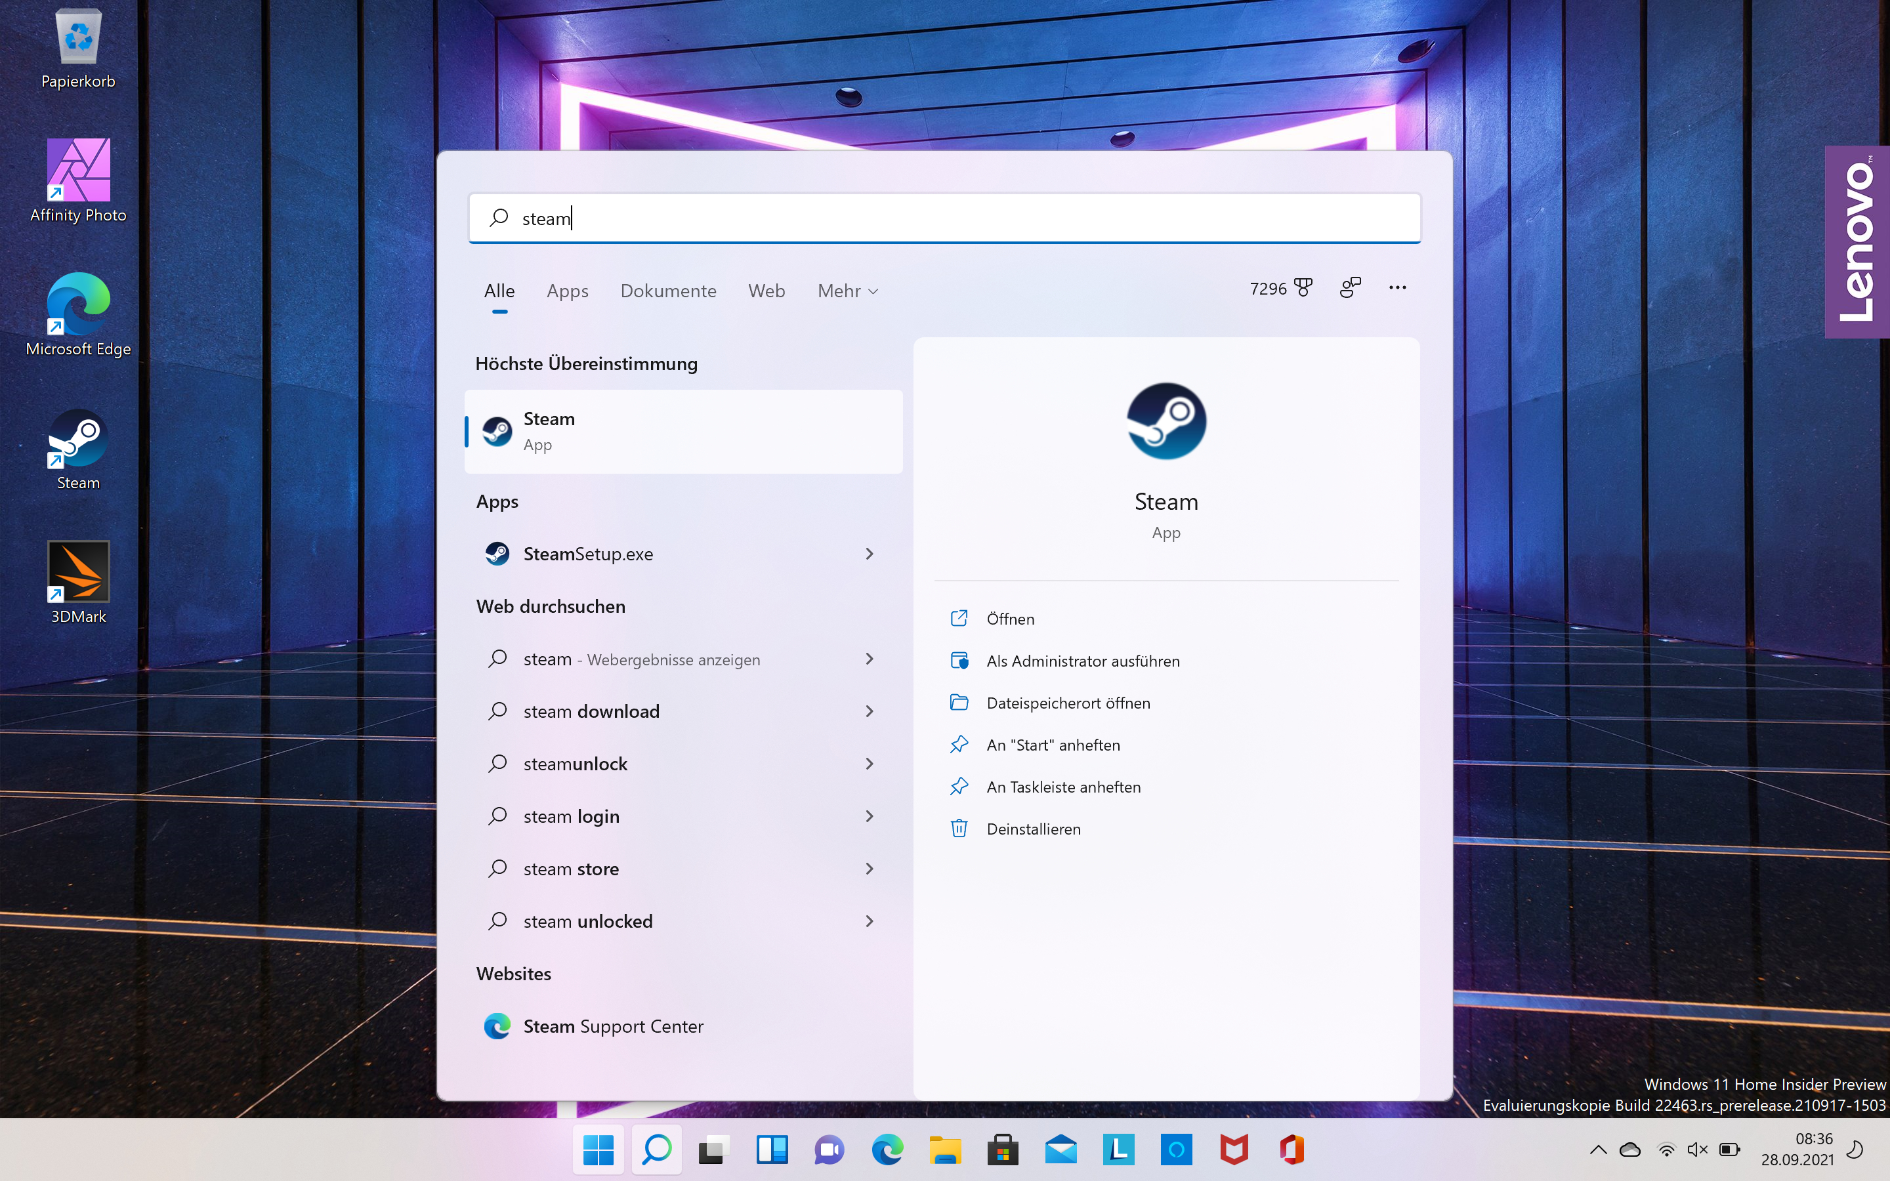Expand the steam Webergebnisse anzeigen arrow
1890x1181 pixels.
(870, 659)
